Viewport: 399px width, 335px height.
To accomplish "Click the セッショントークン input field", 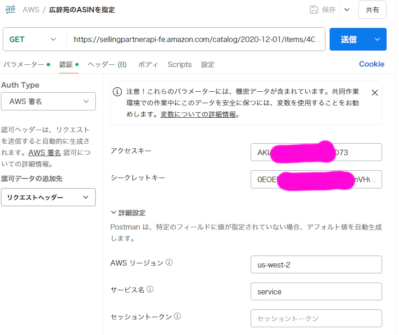I will [x=316, y=318].
